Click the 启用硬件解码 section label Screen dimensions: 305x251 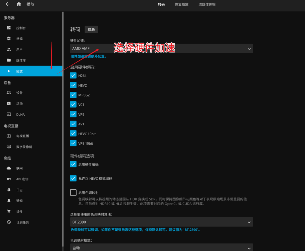[x=83, y=67]
